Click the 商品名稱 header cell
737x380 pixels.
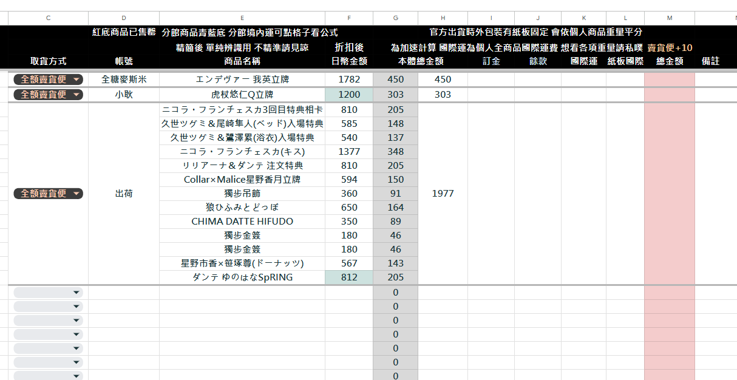click(242, 61)
